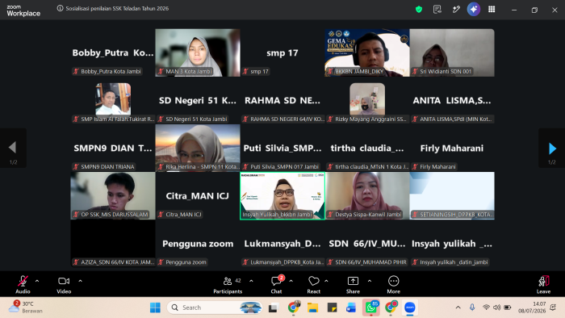The image size is (565, 318).
Task: Select SMP Islam Al Falah profile picture tile
Action: [x=113, y=100]
